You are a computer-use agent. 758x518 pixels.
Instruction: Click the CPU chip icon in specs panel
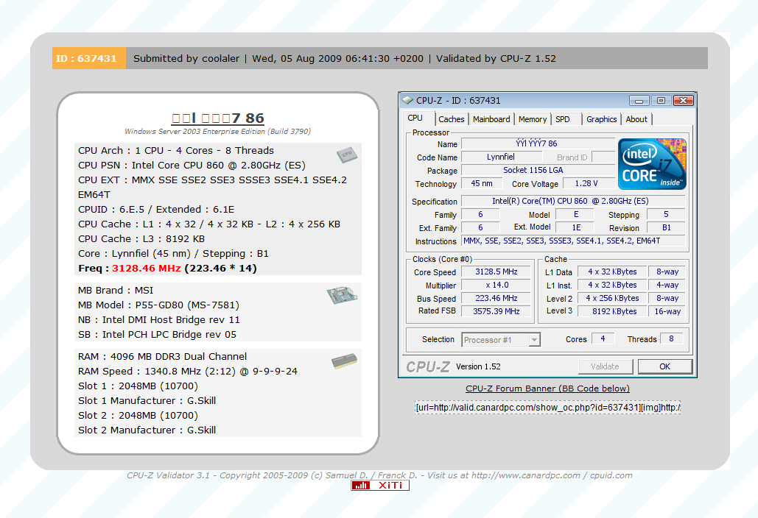point(347,155)
